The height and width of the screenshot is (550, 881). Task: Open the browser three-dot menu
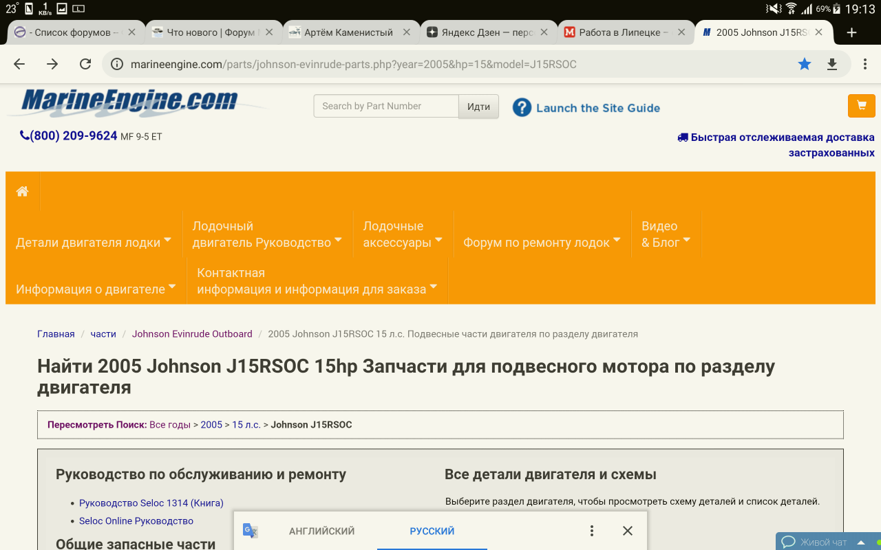click(865, 64)
